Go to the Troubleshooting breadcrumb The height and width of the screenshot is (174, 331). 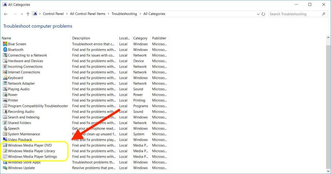point(124,14)
